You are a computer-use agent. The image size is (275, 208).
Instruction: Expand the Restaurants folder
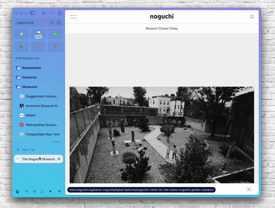[38, 68]
